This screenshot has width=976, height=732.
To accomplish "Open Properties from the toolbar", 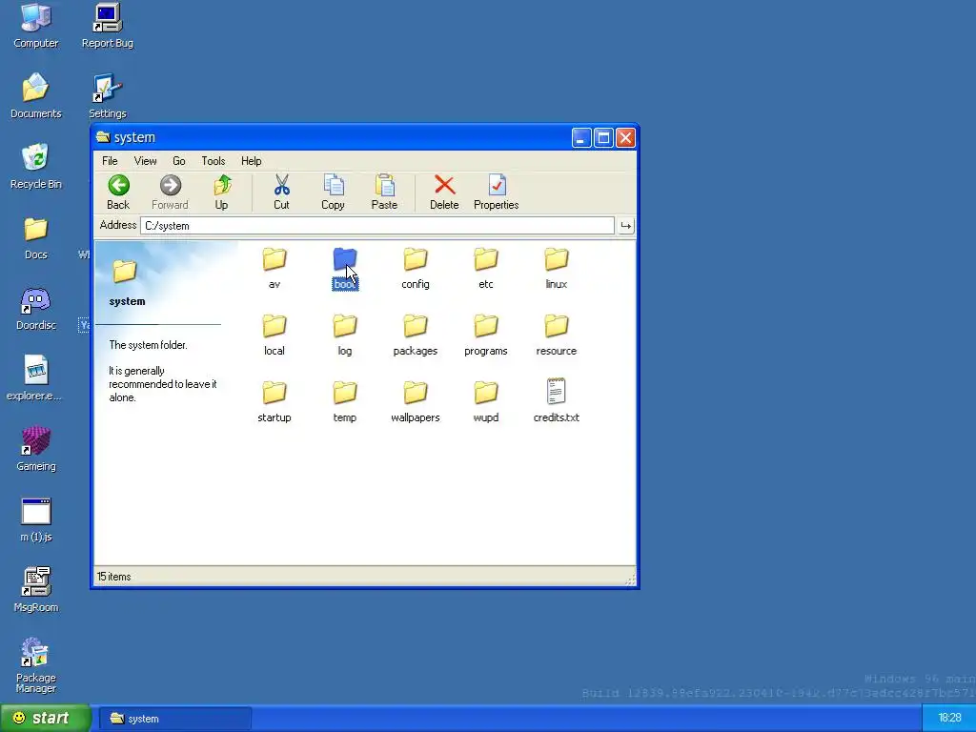I will (496, 193).
